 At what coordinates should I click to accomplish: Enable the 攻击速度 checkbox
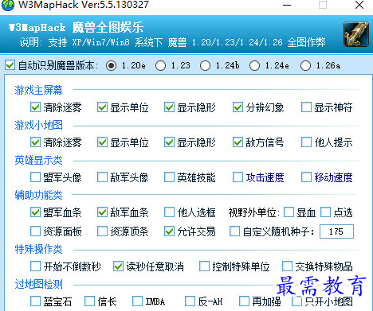coord(238,177)
